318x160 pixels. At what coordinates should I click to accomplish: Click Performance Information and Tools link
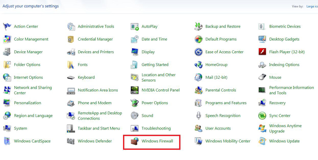(291, 90)
